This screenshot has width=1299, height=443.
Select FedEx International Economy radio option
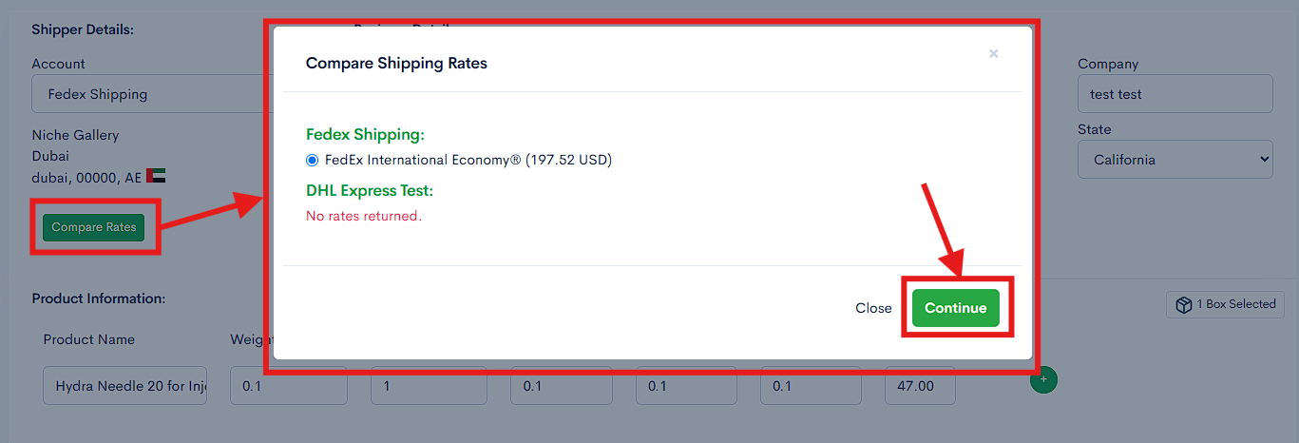[x=312, y=160]
